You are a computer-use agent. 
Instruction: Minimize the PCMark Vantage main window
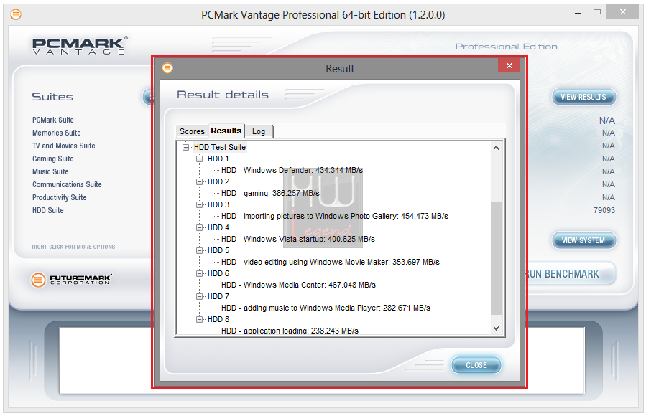tap(578, 13)
